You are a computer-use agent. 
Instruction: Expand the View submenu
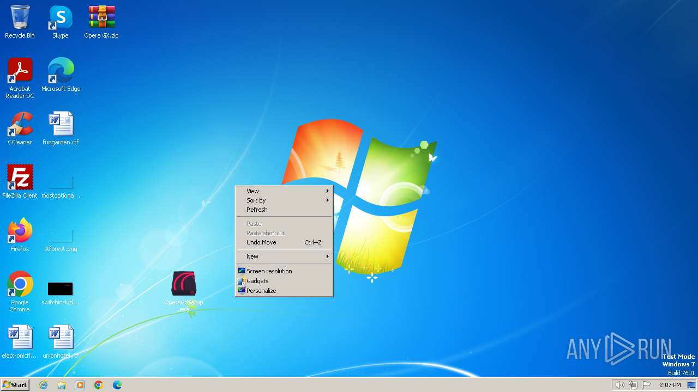(x=284, y=191)
